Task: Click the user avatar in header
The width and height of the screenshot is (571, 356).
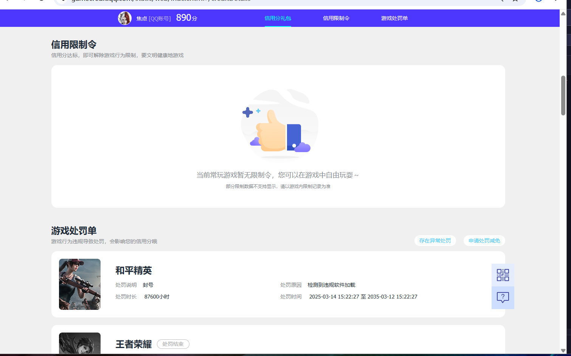Action: 125,18
